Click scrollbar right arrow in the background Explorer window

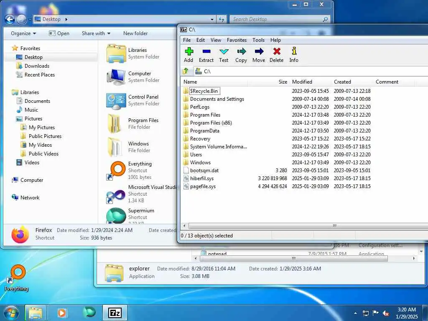(414, 258)
